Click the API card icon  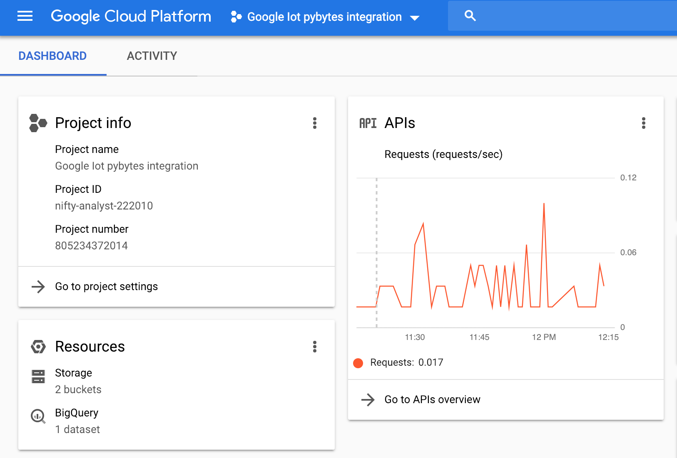click(368, 123)
